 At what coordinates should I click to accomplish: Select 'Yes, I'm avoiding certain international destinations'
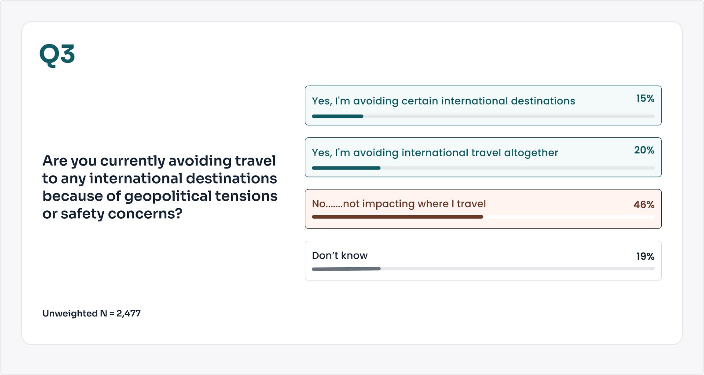(443, 101)
